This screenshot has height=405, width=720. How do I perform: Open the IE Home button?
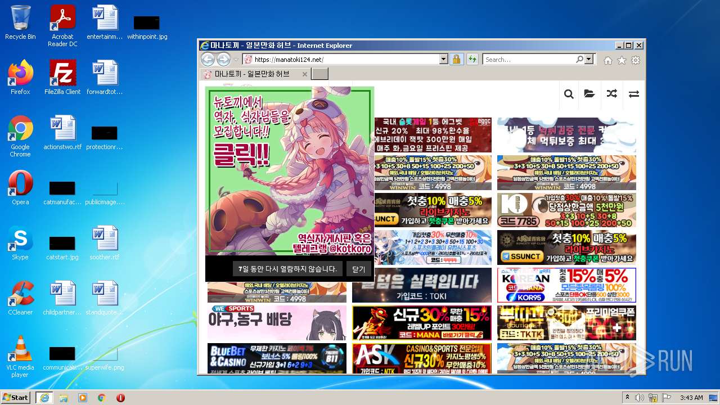coord(607,60)
